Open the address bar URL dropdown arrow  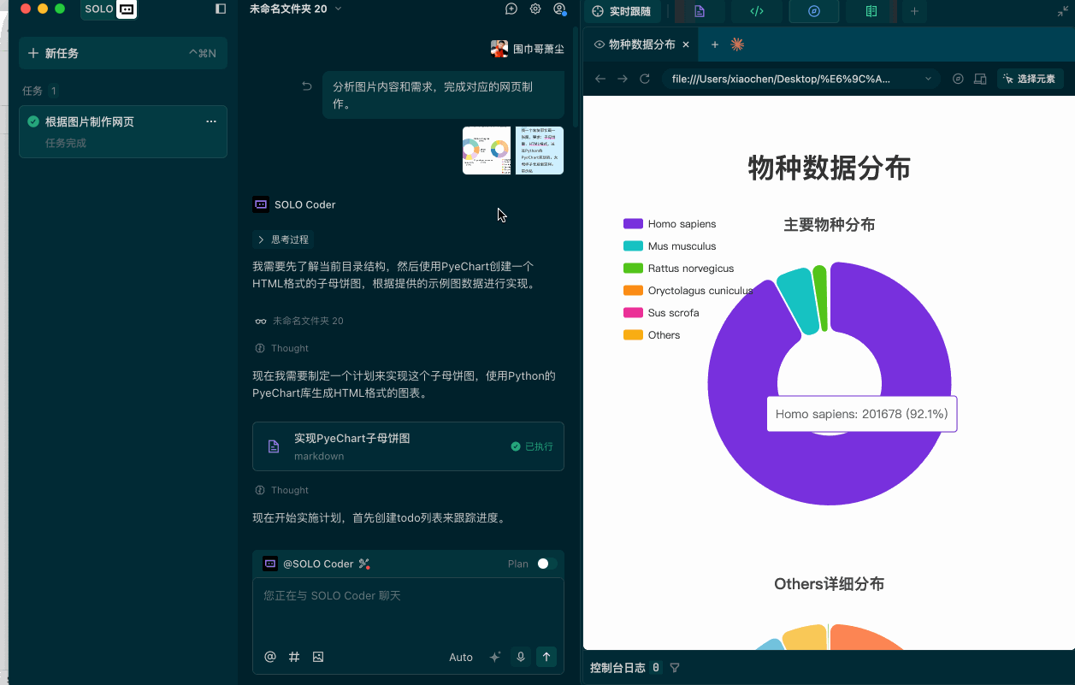[929, 79]
